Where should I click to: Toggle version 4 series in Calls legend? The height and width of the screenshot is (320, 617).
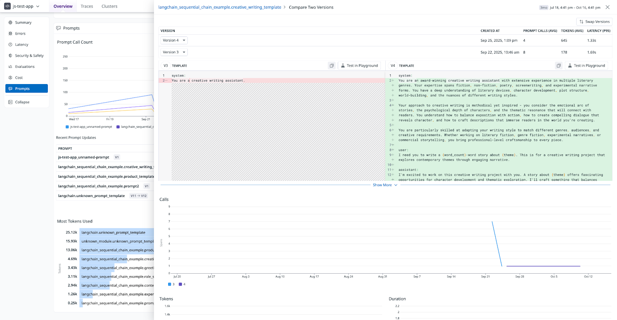click(180, 285)
